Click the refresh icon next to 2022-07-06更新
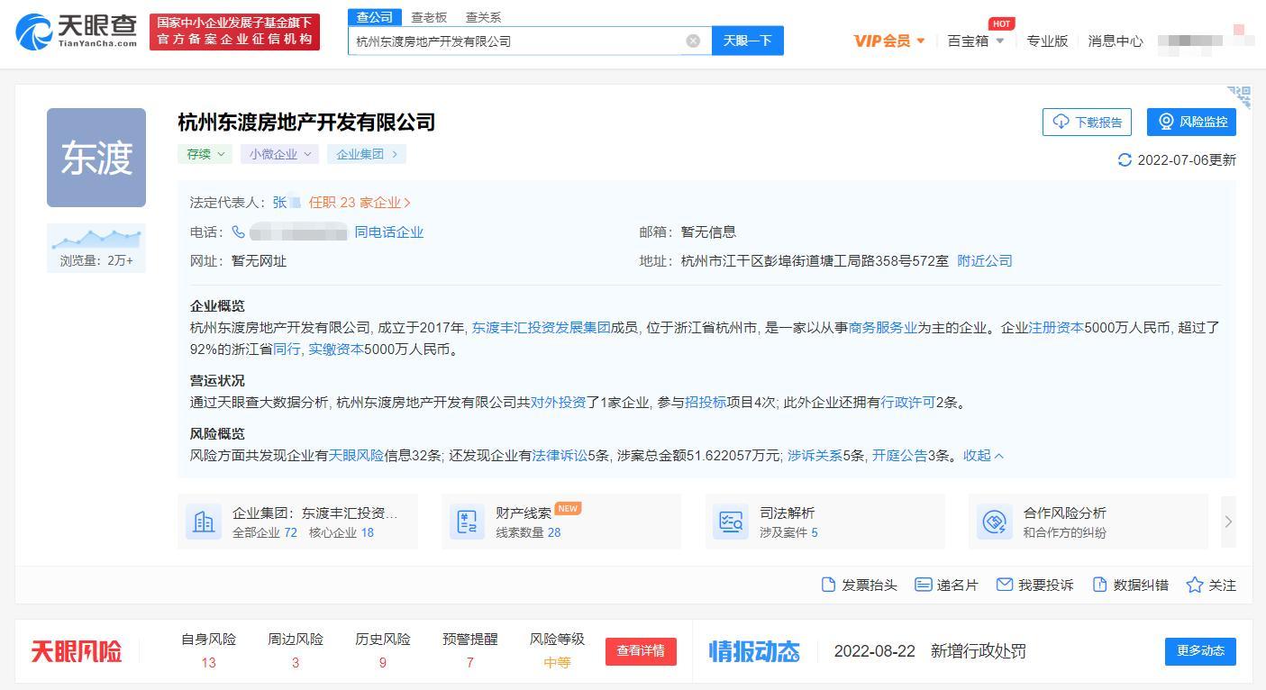The height and width of the screenshot is (690, 1266). [1125, 159]
